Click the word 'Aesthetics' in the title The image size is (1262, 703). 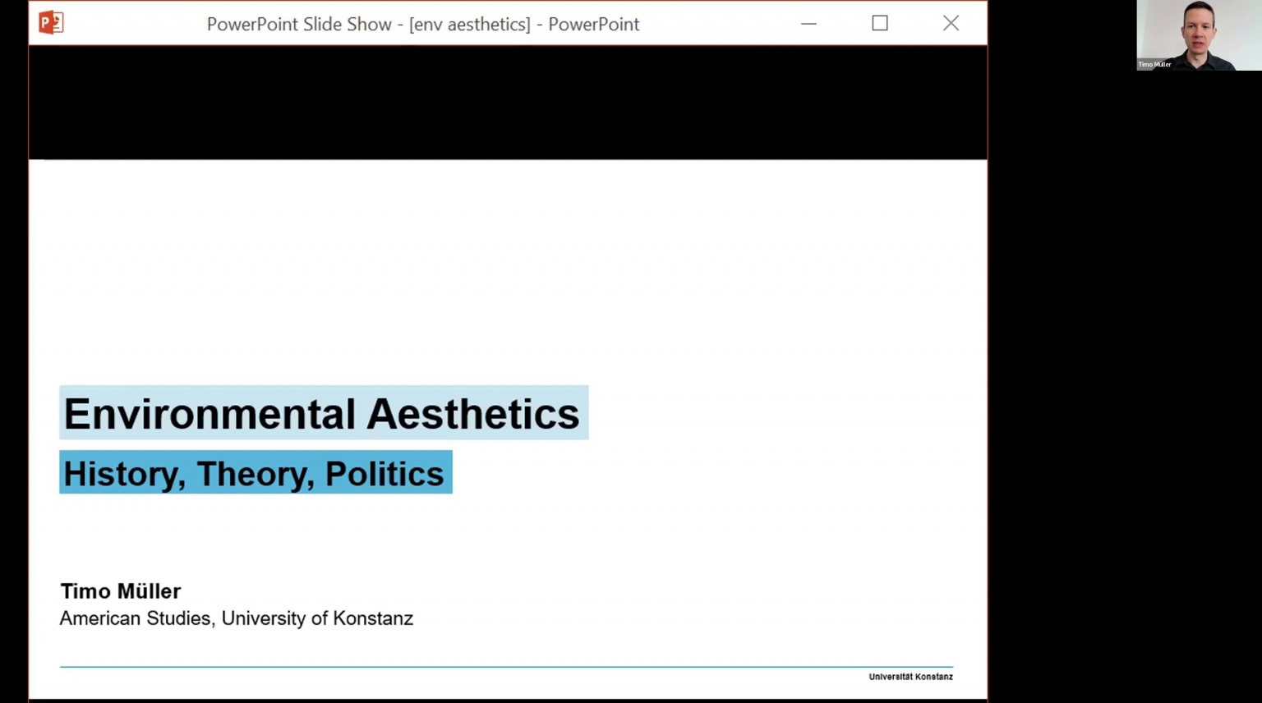click(x=472, y=414)
